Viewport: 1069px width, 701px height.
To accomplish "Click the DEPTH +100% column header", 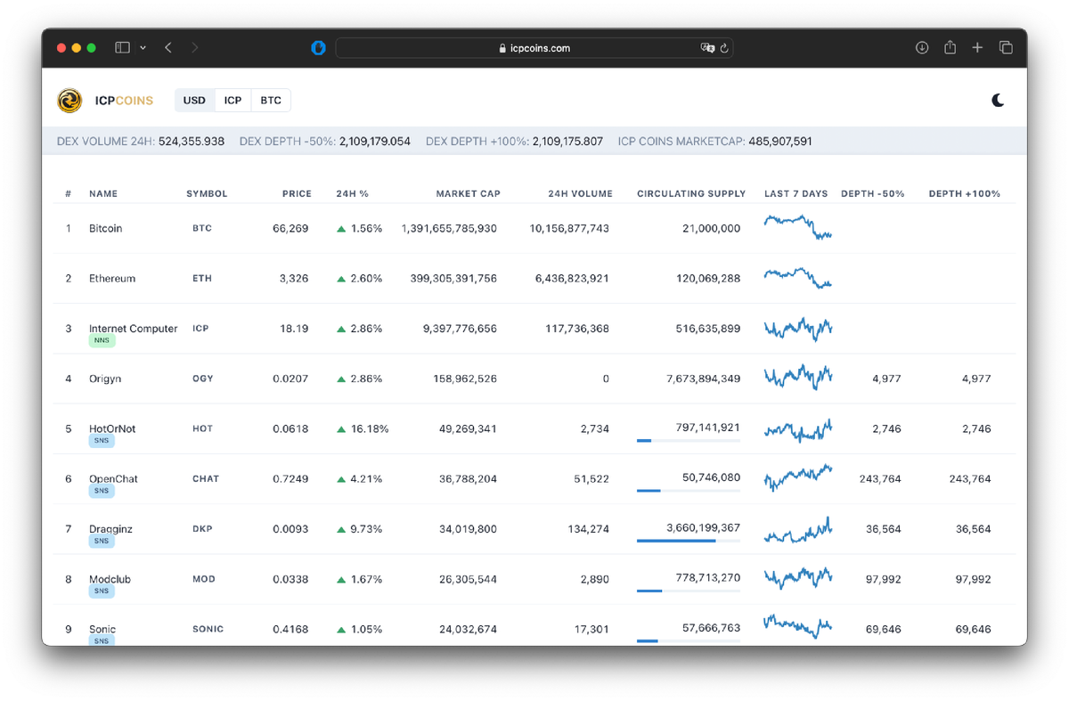I will pos(964,193).
